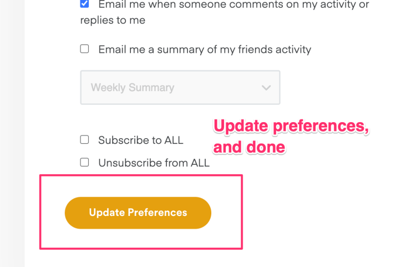Select the 'Email me a summary' label text
This screenshot has height=267, width=416.
click(x=205, y=49)
